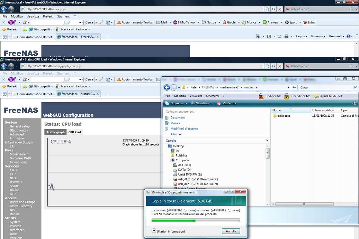Open the Visualizza views dropdown arrow in Explorer toolbar

[x=213, y=103]
